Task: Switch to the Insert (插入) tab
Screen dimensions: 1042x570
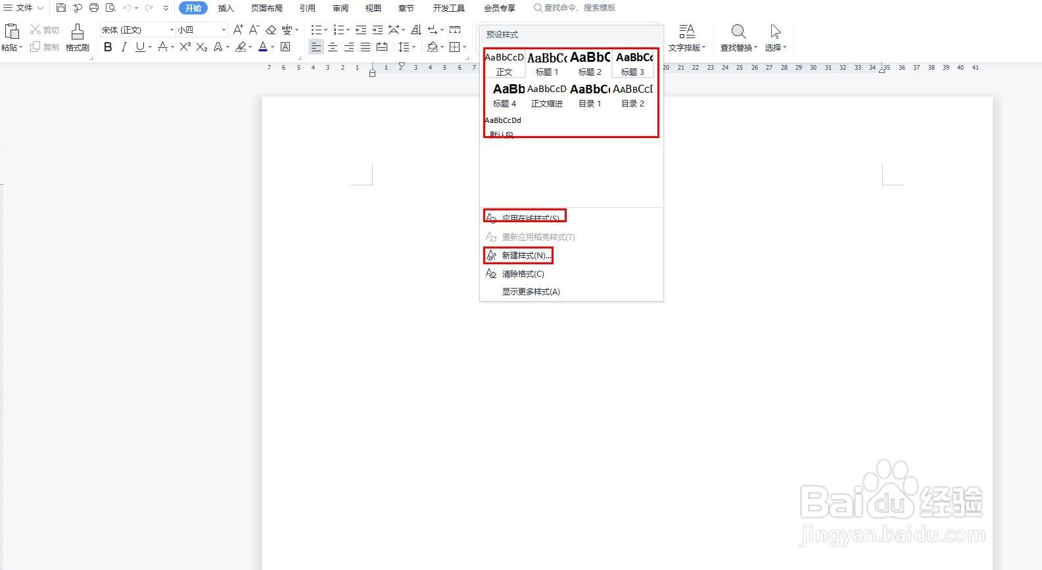Action: coord(225,8)
